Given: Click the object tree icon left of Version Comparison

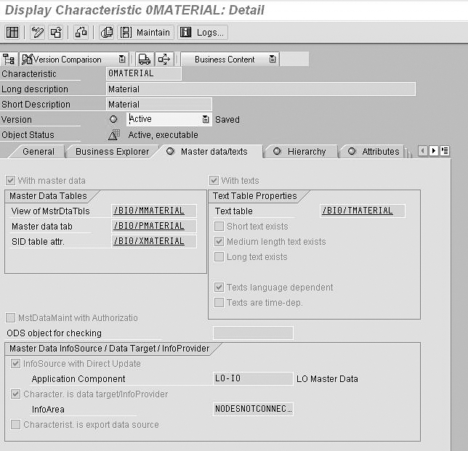Looking at the screenshot, I should (9, 60).
